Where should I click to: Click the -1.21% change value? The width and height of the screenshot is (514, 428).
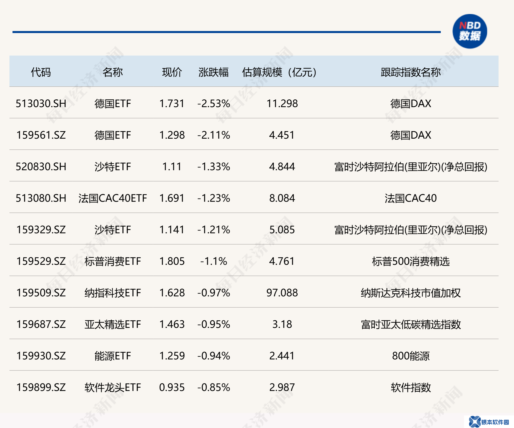coord(214,230)
